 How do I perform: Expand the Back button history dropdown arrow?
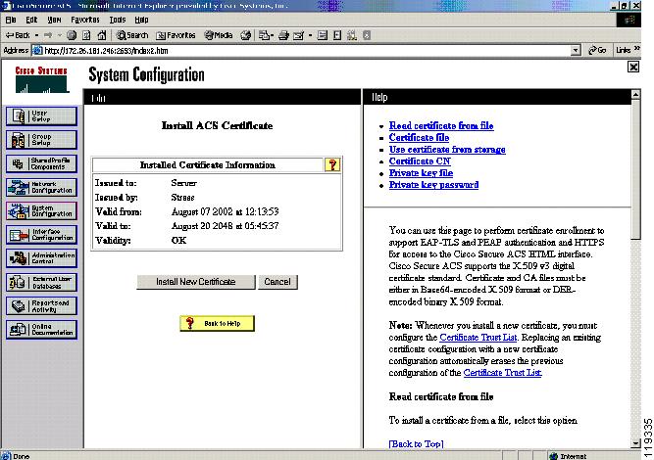tap(36, 36)
